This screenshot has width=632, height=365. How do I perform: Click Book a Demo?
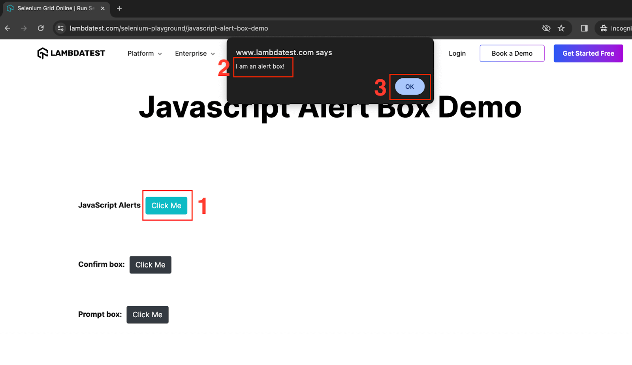pos(512,53)
